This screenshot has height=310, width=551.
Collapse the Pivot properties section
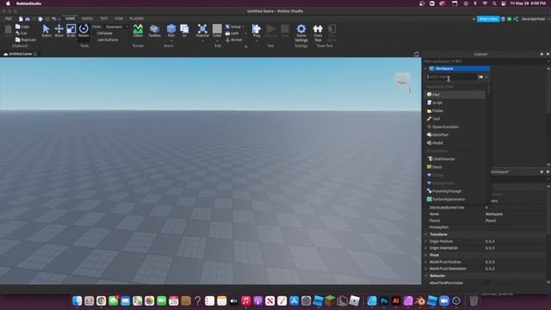click(426, 255)
